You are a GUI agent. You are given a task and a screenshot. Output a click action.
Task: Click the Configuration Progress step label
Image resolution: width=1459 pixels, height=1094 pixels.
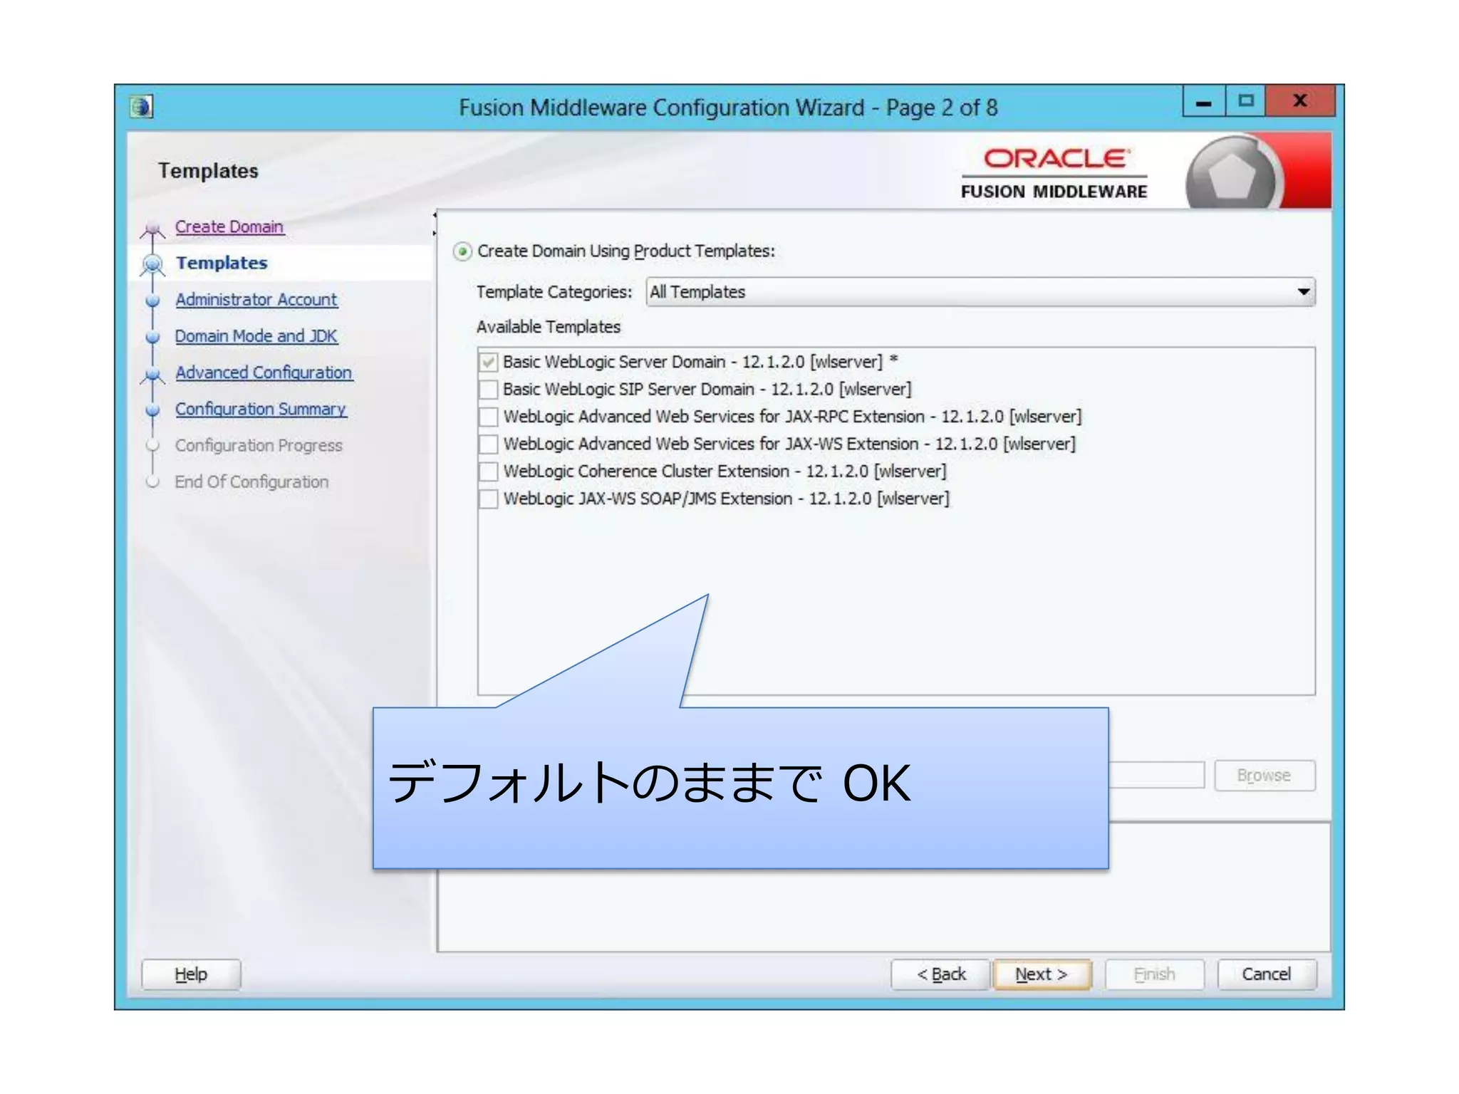point(259,445)
